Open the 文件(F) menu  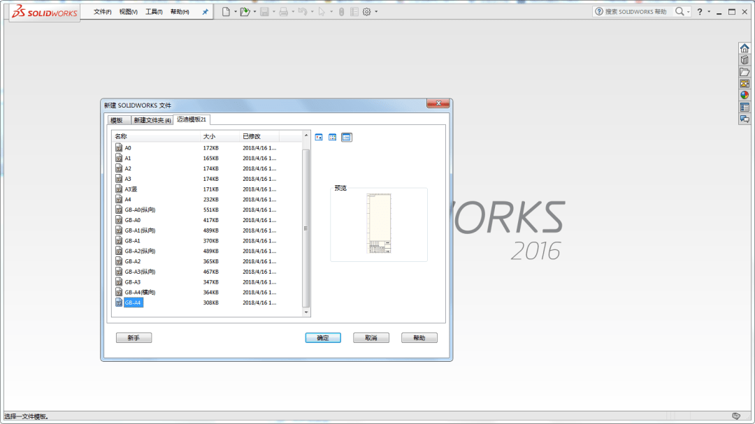pos(103,12)
